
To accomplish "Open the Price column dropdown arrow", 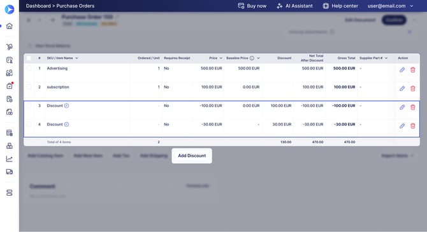I will coord(221,58).
